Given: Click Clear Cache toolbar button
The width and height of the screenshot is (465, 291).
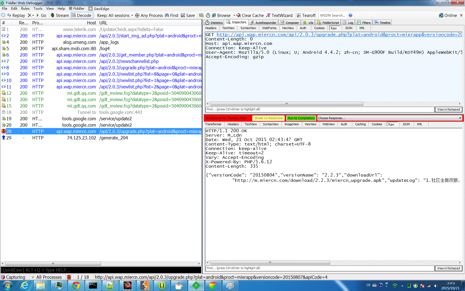Looking at the screenshot, I should point(250,15).
